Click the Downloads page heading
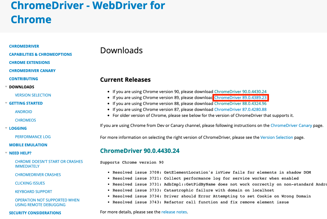Viewport: 327px width, 219px height. pos(121,50)
